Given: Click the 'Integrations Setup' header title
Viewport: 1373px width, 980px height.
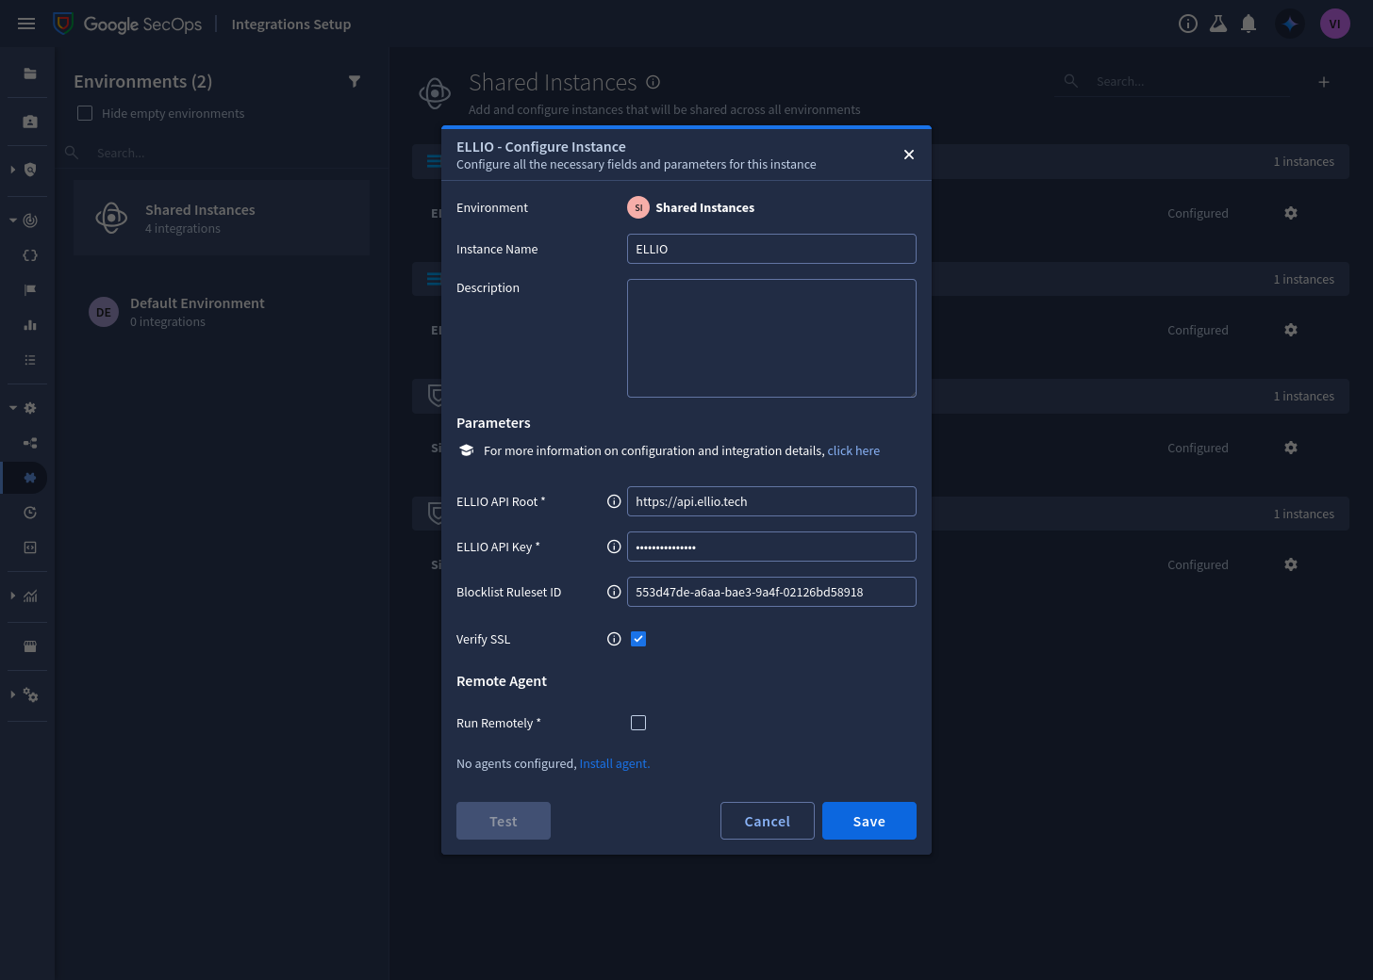Looking at the screenshot, I should 291,24.
